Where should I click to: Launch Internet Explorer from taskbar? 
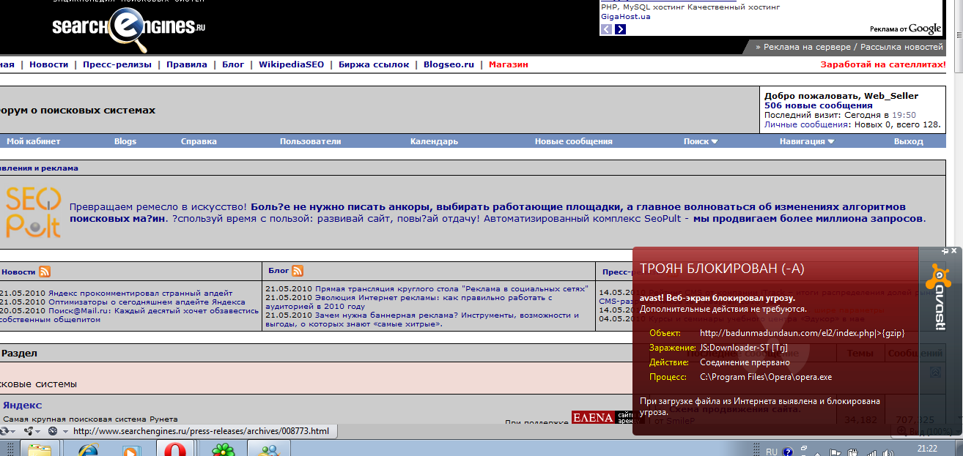87,450
